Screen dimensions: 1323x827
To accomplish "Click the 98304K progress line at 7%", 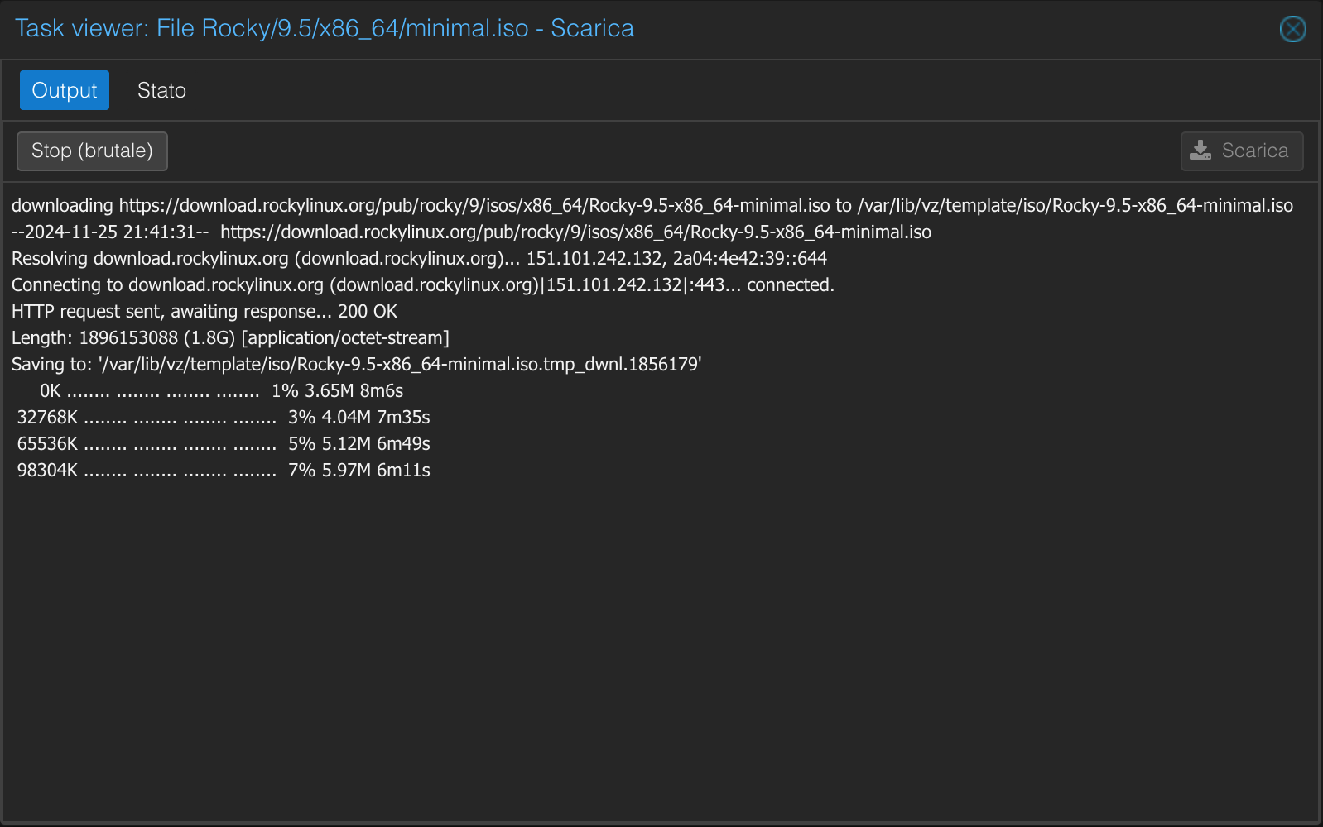I will coord(224,470).
